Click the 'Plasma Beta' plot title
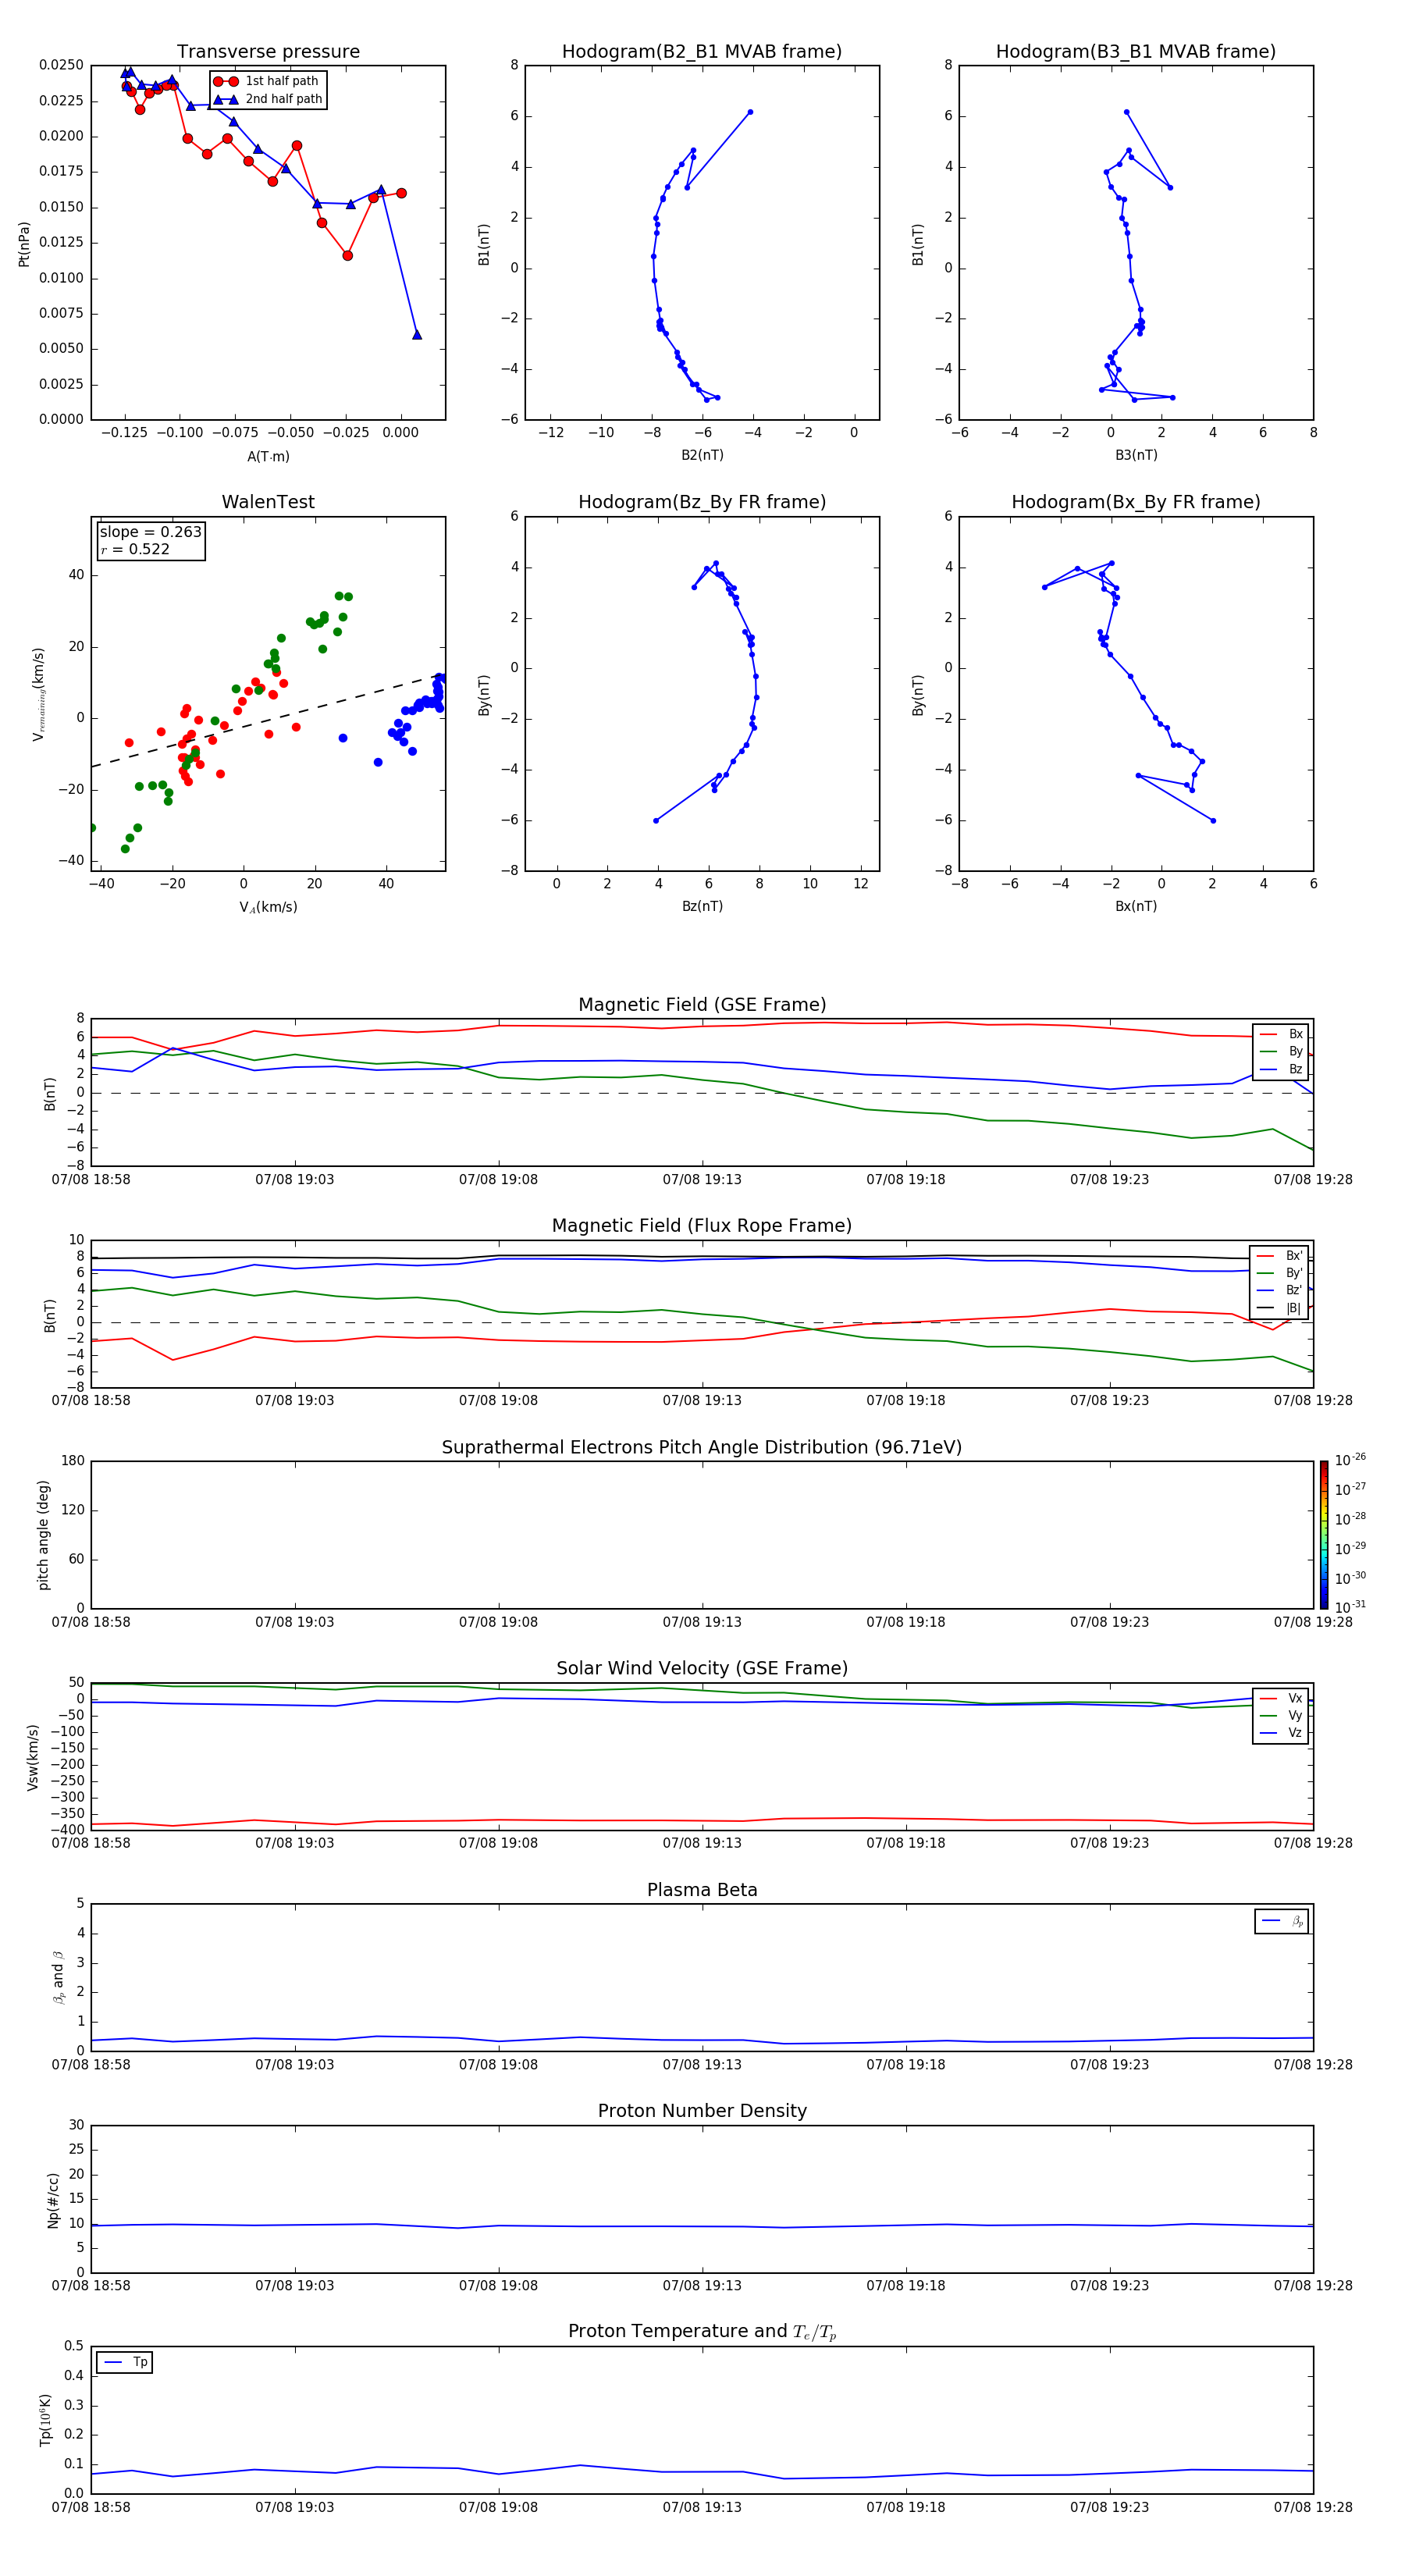This screenshot has height=2576, width=1405. coord(702,1890)
